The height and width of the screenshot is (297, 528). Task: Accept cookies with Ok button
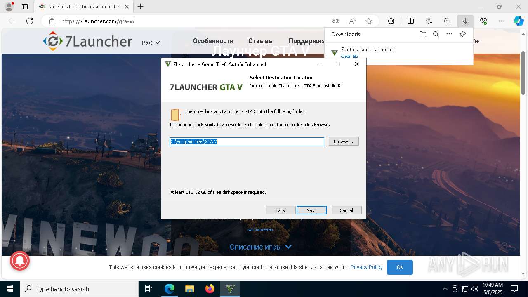400,267
